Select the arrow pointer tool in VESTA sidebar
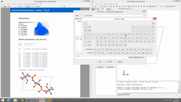Screen dimensions: 181x102 point(93,9)
